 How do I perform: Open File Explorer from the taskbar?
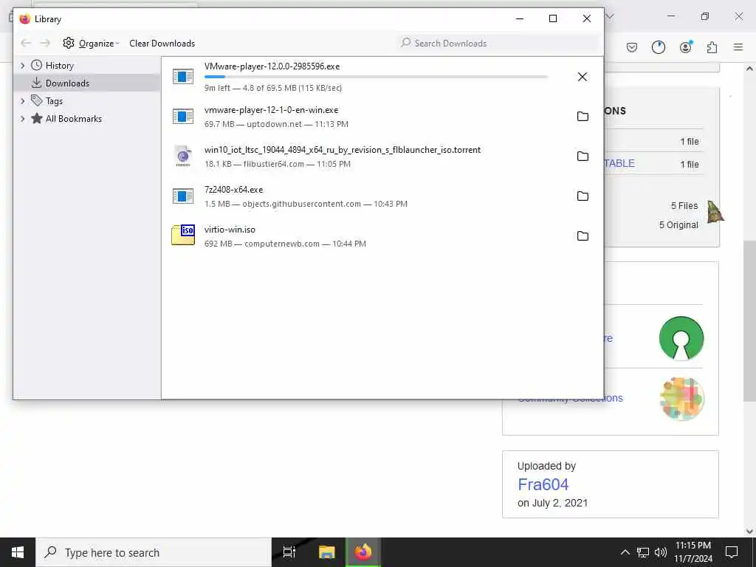coord(326,552)
